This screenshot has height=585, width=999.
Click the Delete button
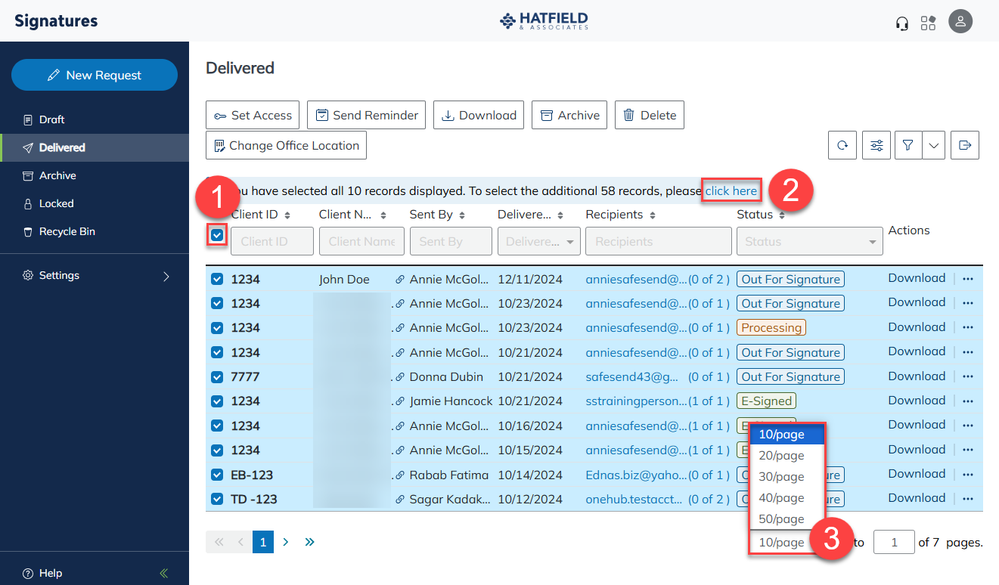[650, 115]
